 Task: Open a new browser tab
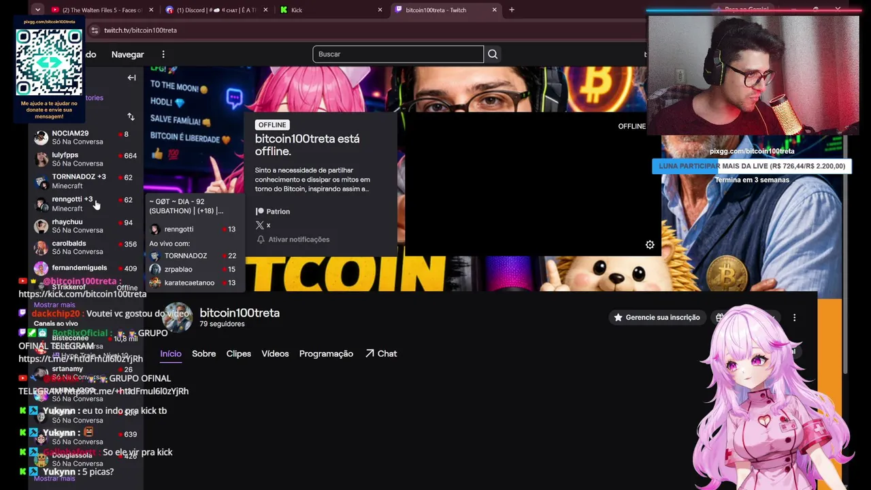(512, 10)
